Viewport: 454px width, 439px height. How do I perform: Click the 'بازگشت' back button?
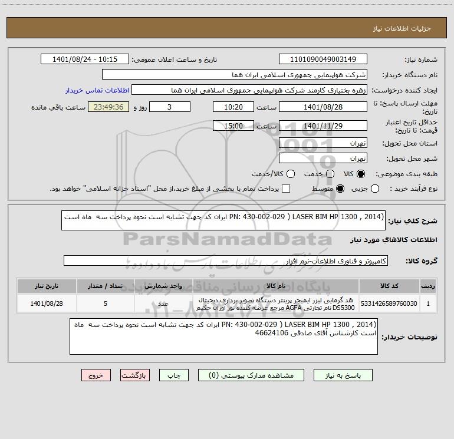coord(136,375)
